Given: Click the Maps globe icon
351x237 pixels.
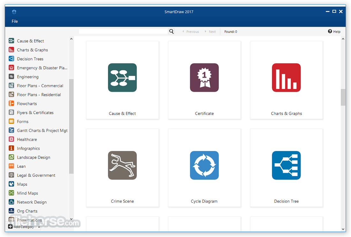Looking at the screenshot, I should (x=11, y=184).
